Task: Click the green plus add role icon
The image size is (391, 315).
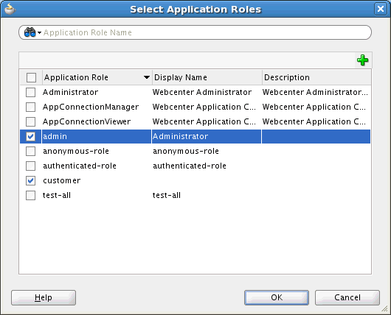Action: click(362, 60)
